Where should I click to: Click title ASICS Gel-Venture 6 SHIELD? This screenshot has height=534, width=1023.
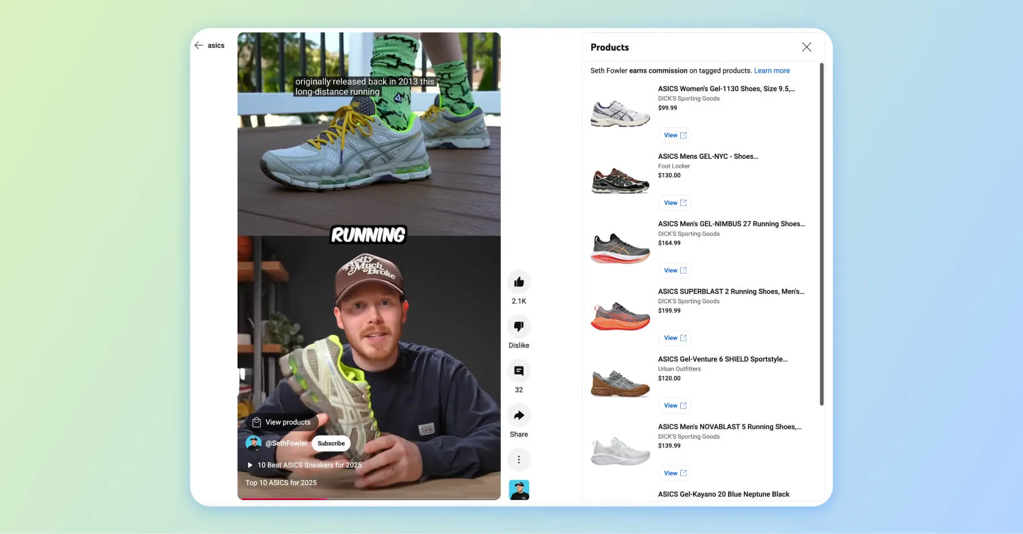point(723,359)
